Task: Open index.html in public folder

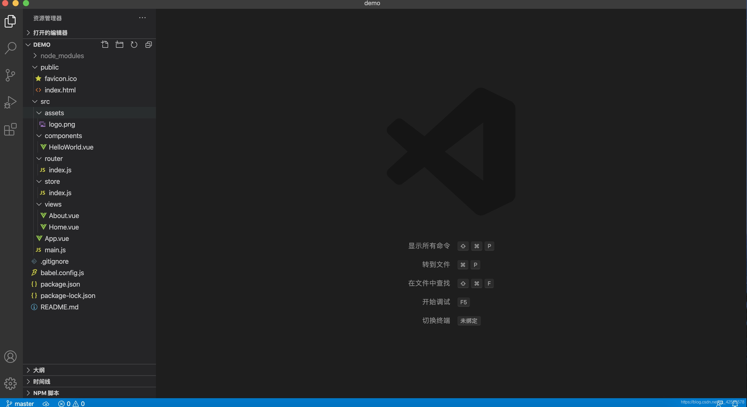Action: point(89,90)
